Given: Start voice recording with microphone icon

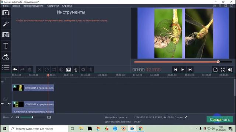Looking at the screenshot, I should 76,70.
